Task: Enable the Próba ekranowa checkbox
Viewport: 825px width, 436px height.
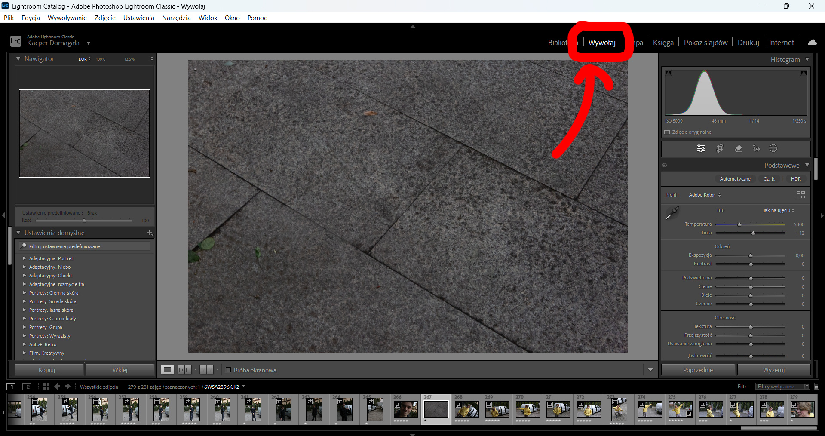Action: (x=228, y=370)
